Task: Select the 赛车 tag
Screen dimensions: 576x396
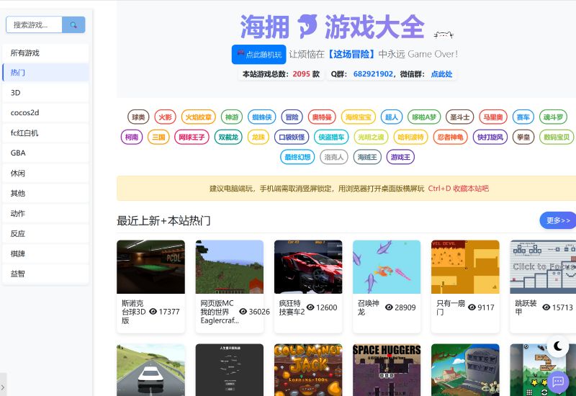Action: click(523, 117)
